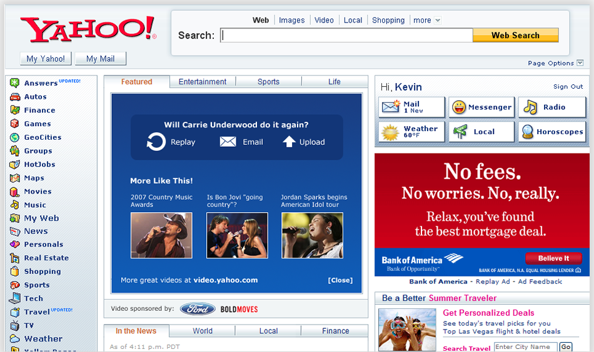Click the Real Estate icon

click(x=15, y=258)
